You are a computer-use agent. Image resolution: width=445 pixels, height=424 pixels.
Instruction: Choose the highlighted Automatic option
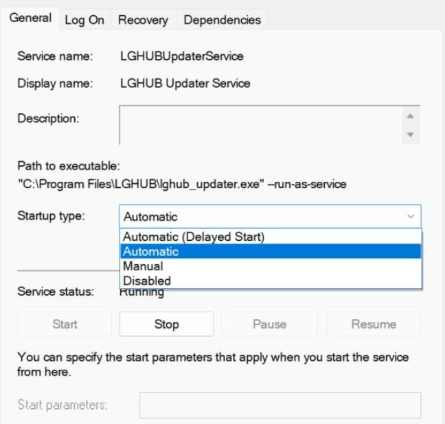(271, 251)
